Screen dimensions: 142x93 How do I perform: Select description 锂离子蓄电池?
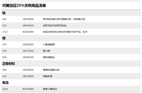[50, 89]
